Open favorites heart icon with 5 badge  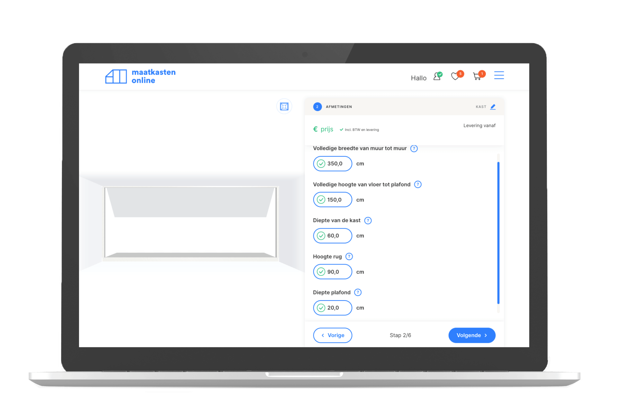tap(457, 76)
